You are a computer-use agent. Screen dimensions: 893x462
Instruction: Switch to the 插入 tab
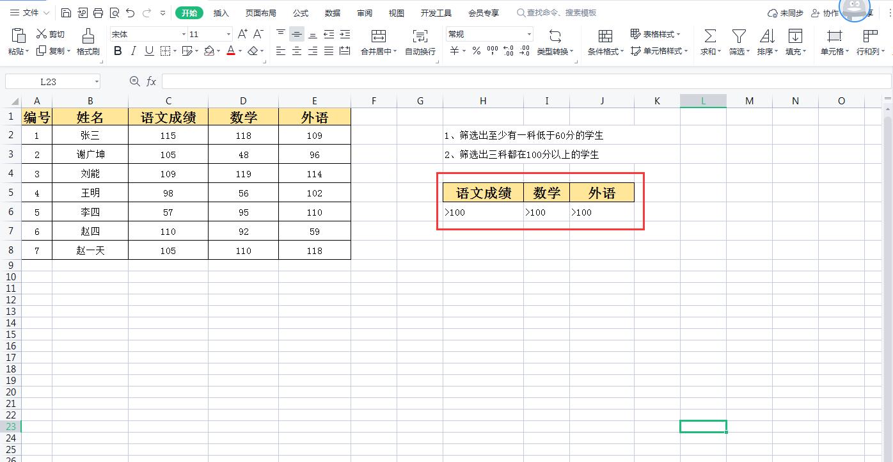tap(221, 13)
